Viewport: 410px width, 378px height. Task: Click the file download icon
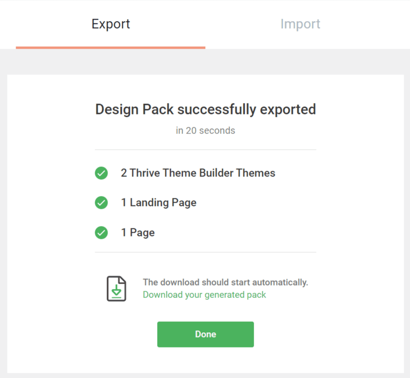tap(116, 288)
